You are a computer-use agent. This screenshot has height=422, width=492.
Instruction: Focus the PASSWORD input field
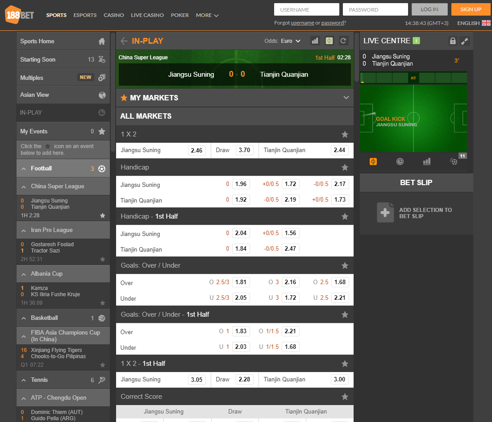[x=375, y=9]
